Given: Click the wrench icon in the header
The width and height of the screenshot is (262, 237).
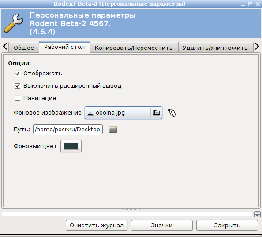Looking at the screenshot, I should click(x=14, y=23).
